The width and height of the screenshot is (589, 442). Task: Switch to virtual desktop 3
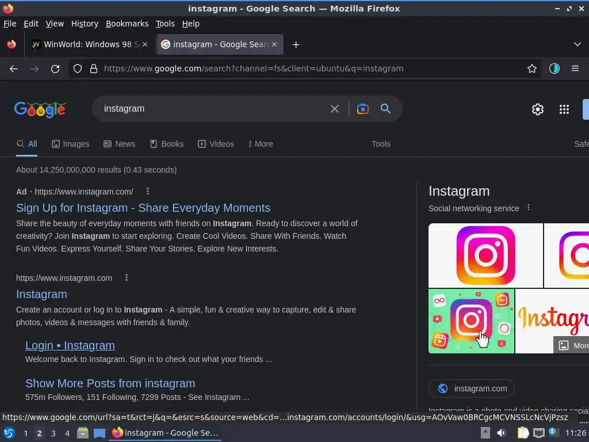pos(53,433)
